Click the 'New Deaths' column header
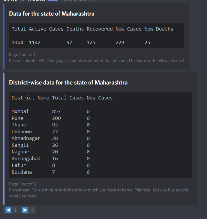207x219 pixels. pos(159,29)
